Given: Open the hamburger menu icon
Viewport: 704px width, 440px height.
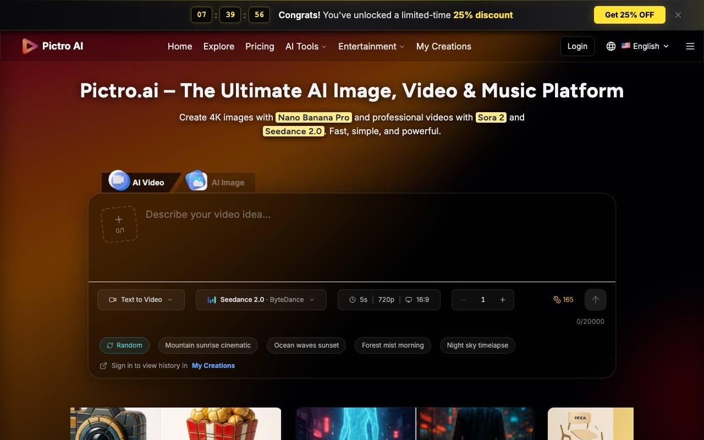Looking at the screenshot, I should pos(690,46).
